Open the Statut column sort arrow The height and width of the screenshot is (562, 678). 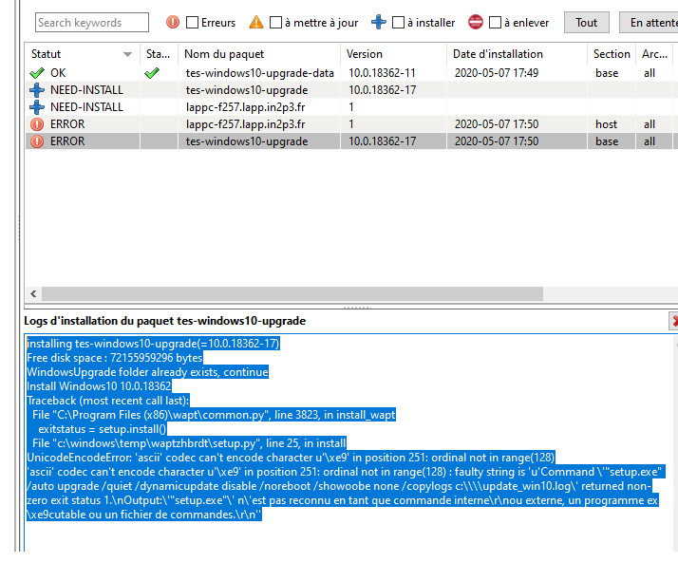coord(127,54)
